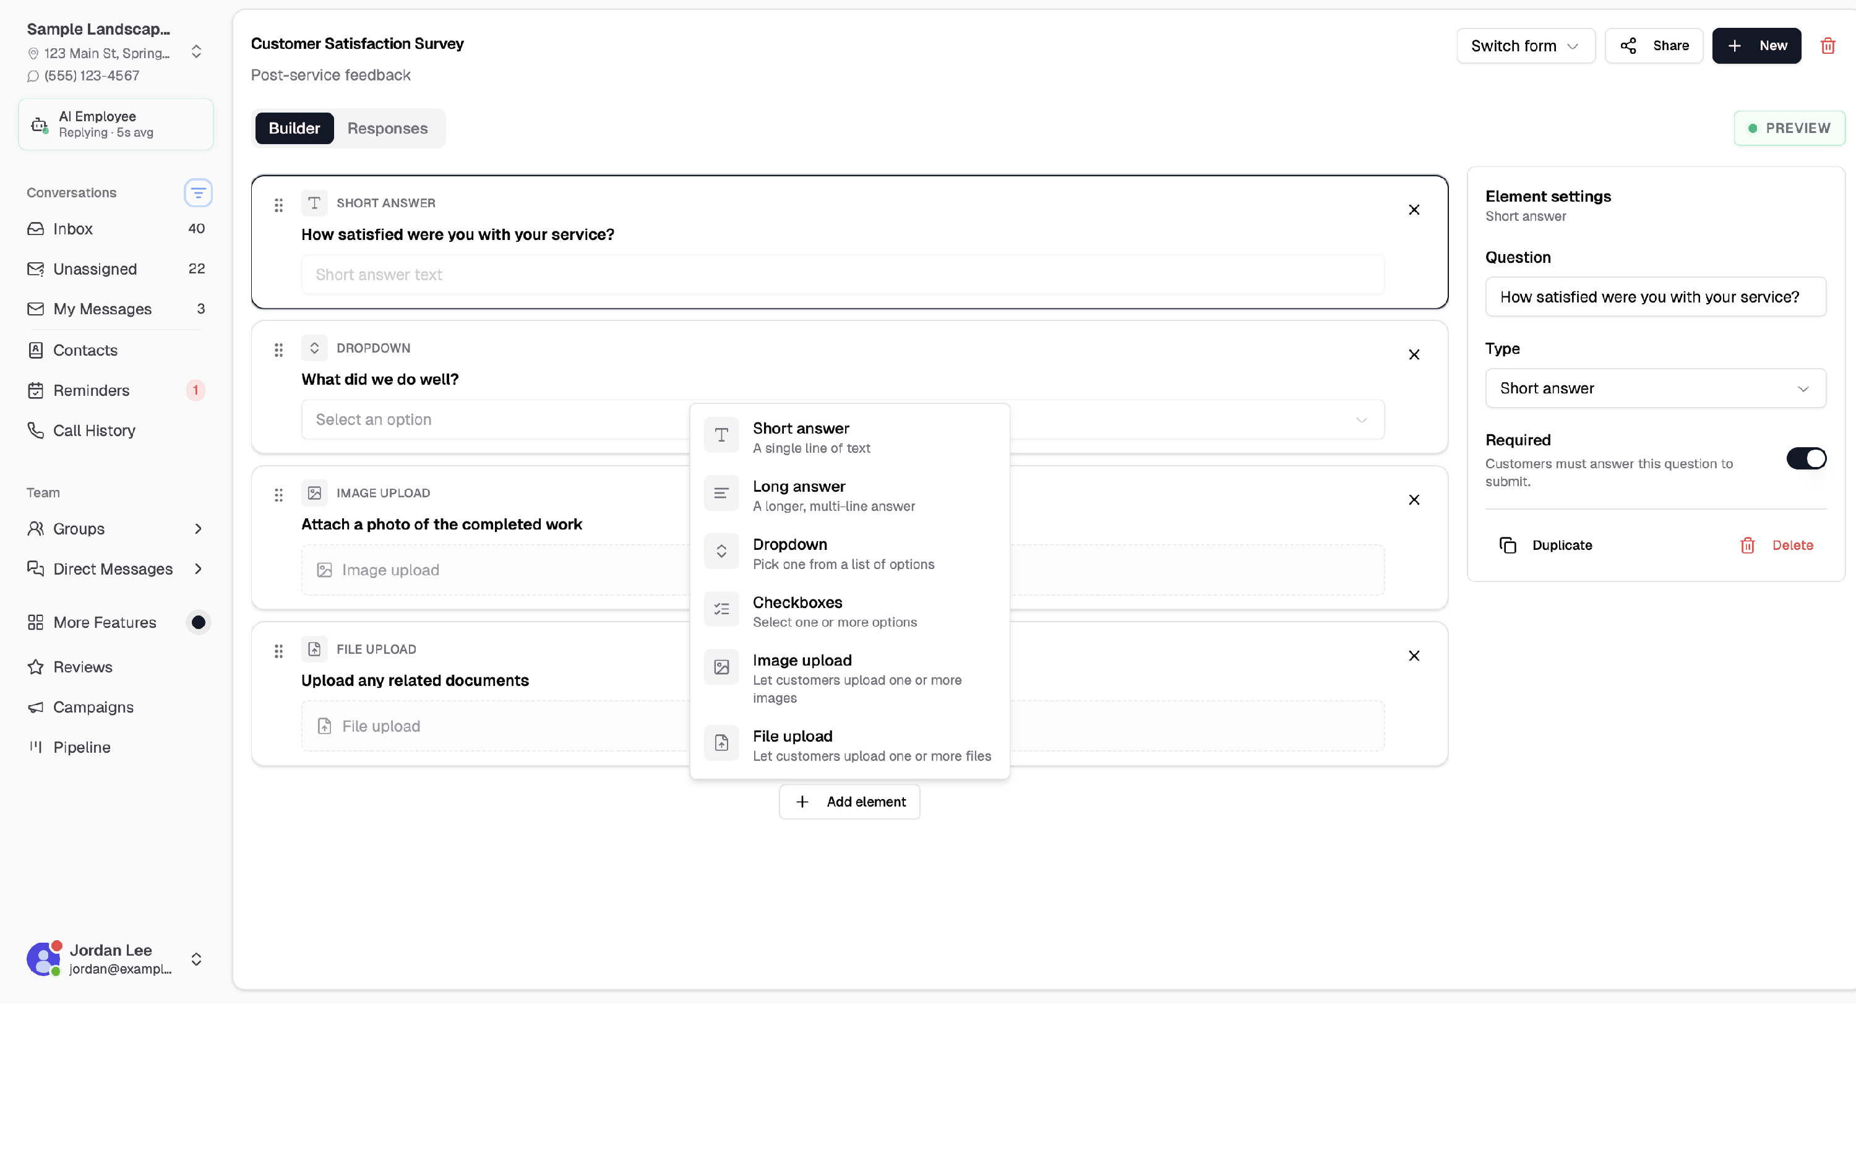Choose Long answer from element menu
1856x1161 pixels.
pyautogui.click(x=849, y=495)
